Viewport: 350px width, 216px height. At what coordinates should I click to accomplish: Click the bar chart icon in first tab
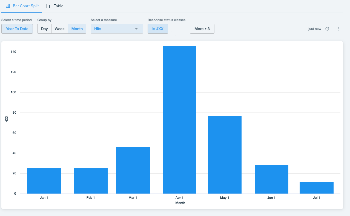tap(8, 6)
